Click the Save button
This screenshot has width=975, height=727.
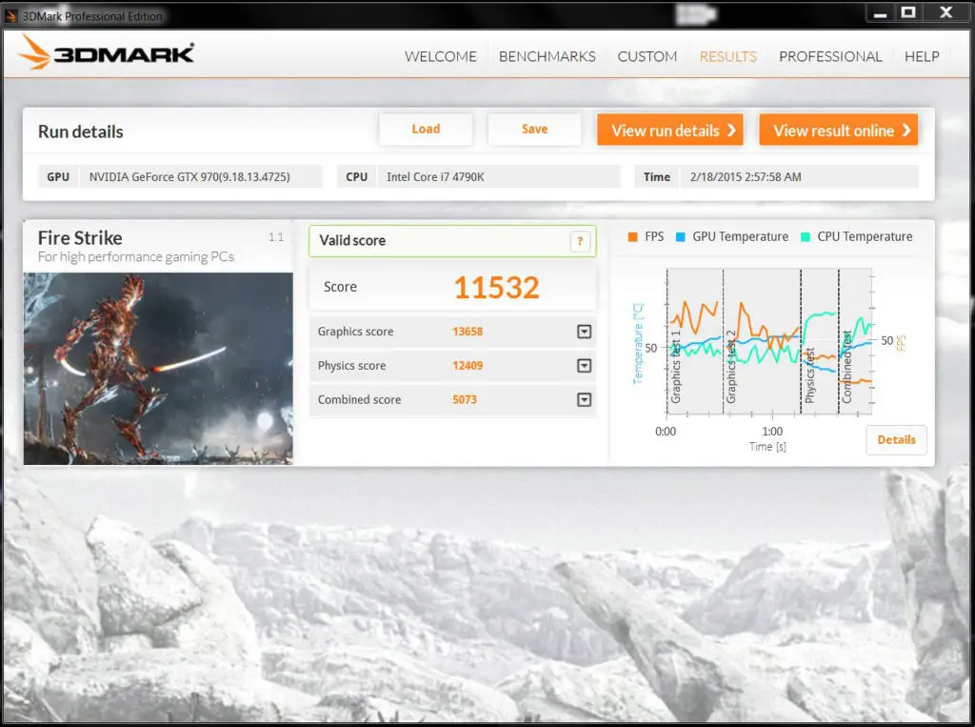535,129
